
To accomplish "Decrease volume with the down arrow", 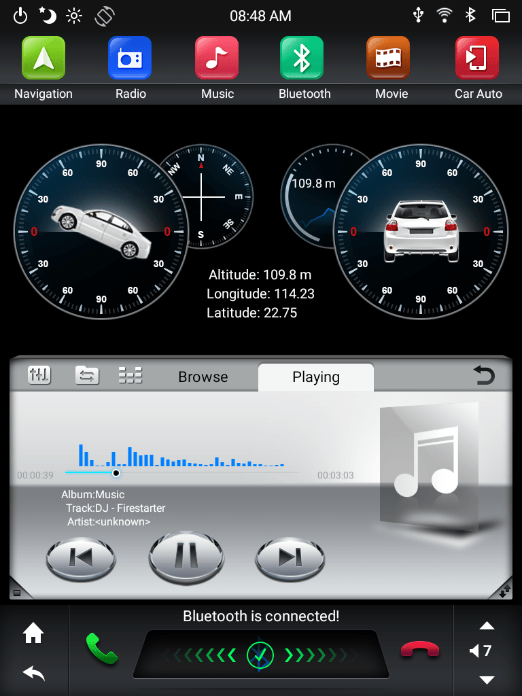I will click(x=487, y=680).
